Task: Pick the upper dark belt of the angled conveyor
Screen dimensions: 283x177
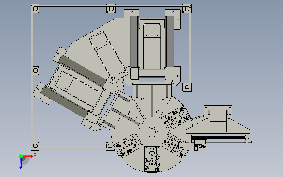Action: [x=82, y=71]
